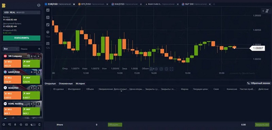
Task: Expand the USD REAL account dropdown
Action: 22,12
